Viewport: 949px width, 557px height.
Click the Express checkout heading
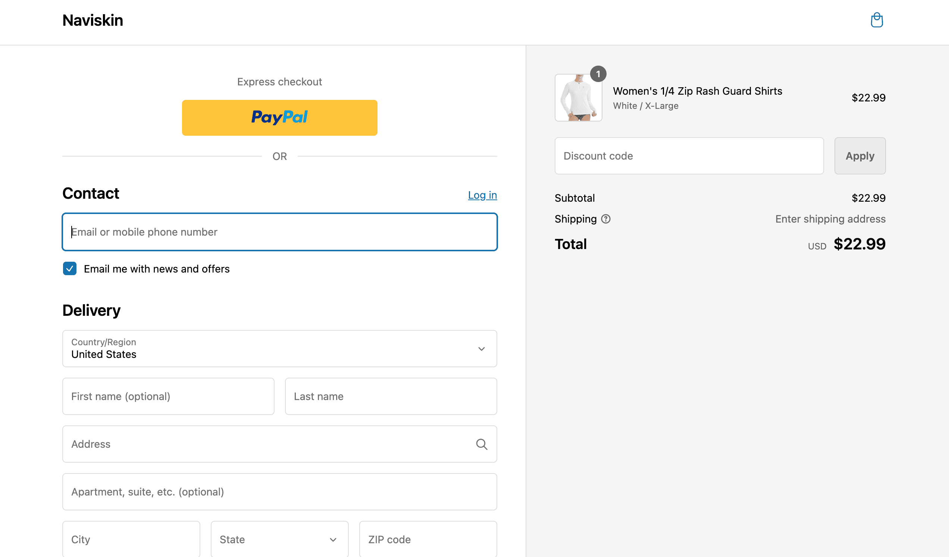[x=280, y=82]
